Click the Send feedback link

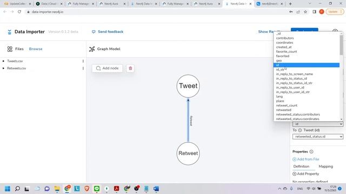[110, 32]
